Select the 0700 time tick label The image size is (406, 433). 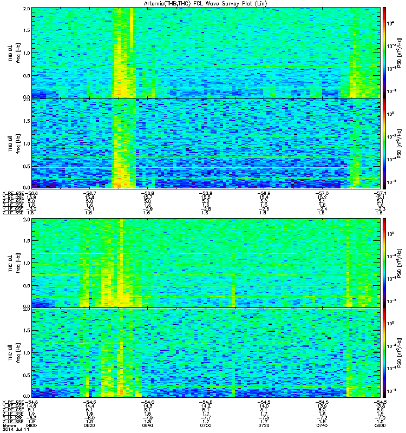206,425
